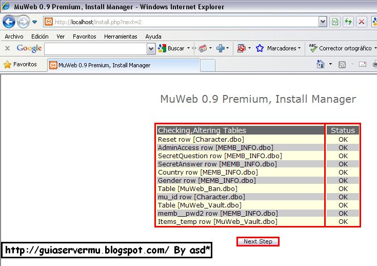Image resolution: width=377 pixels, height=266 pixels.
Task: Click 'memb__pwd2 row [MEMB_INFO.dbo]' row
Action: 241,213
